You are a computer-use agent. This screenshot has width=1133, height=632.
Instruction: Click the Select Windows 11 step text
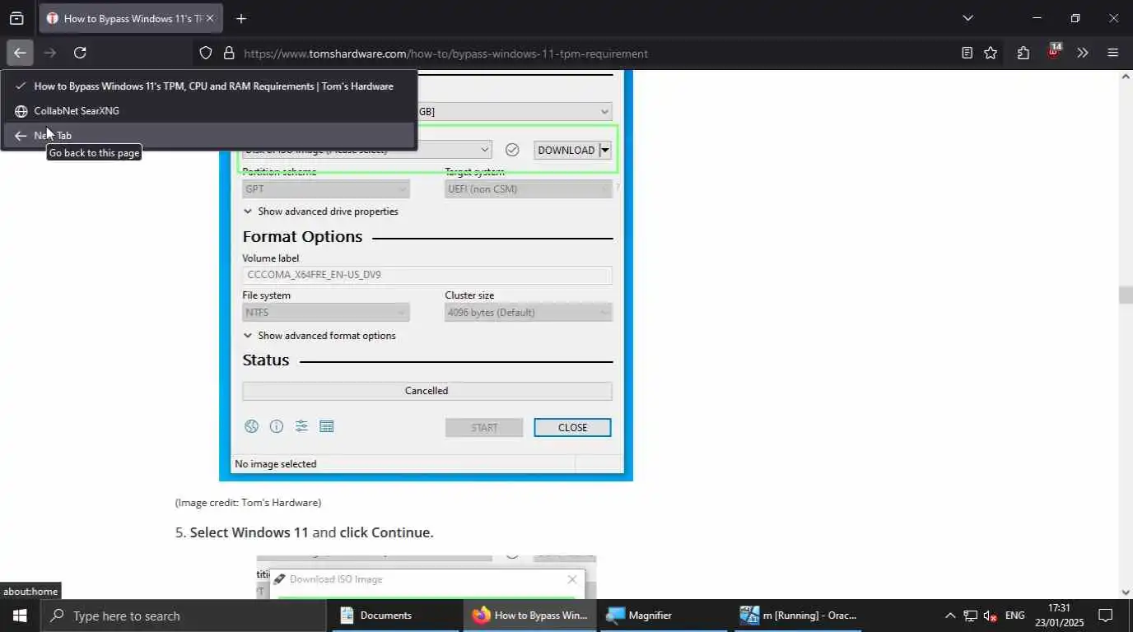(305, 532)
